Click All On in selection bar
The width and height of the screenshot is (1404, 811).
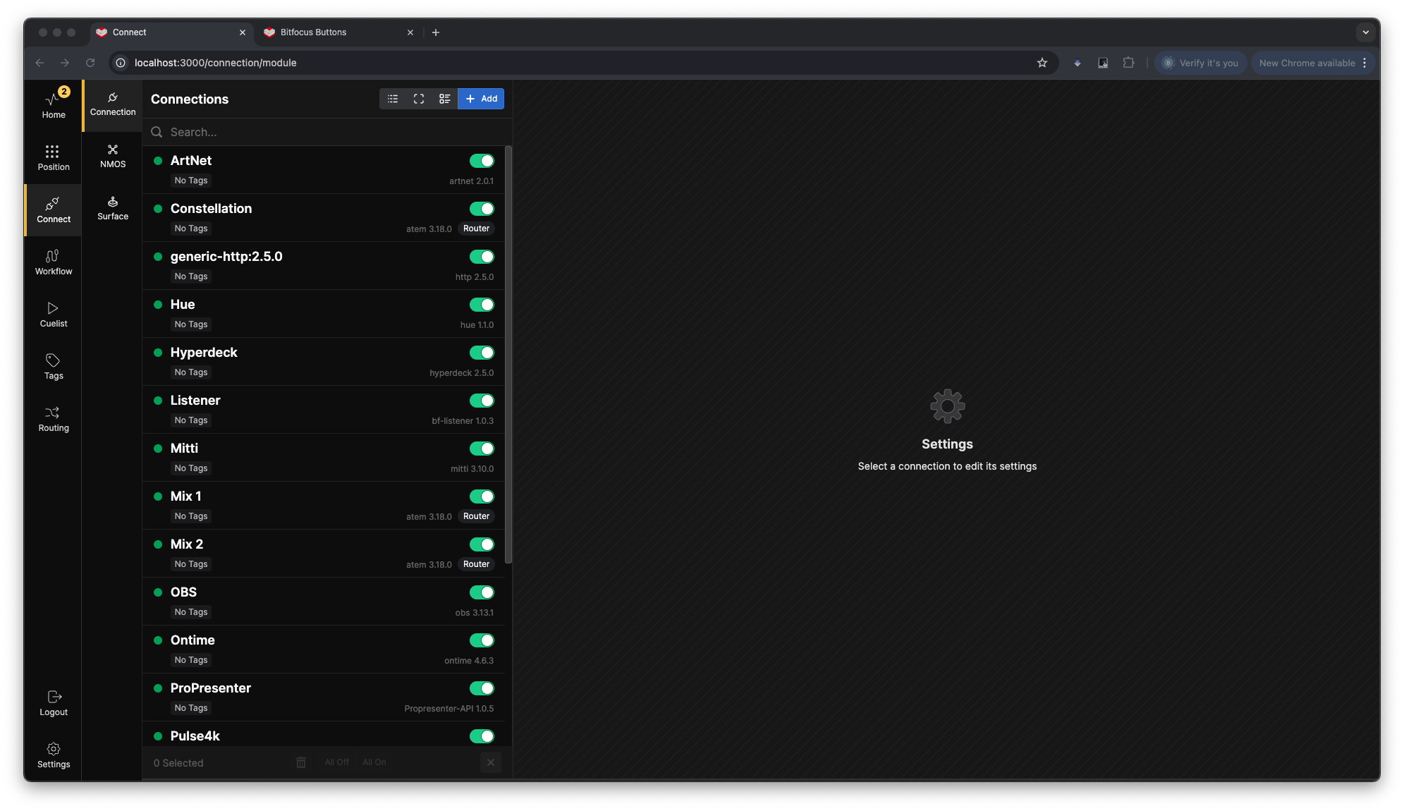coord(374,762)
